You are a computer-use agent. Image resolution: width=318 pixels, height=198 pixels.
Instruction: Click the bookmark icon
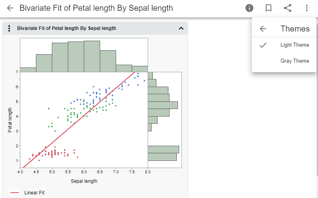pyautogui.click(x=269, y=8)
